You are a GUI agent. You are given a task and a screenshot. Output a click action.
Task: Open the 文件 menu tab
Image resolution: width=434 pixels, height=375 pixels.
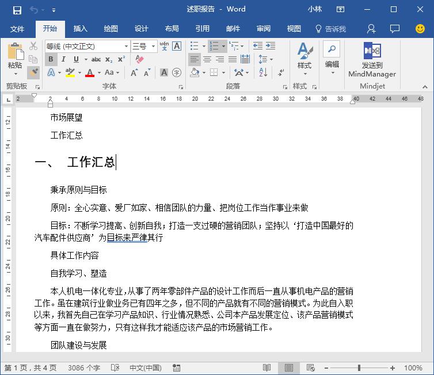click(x=17, y=29)
